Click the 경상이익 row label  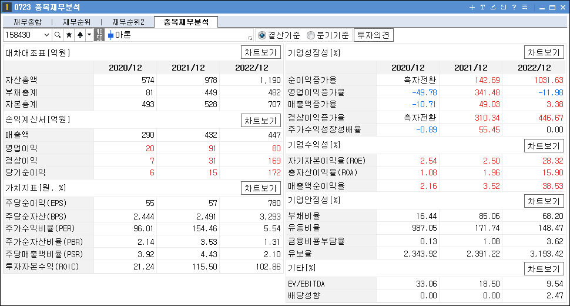pos(21,161)
